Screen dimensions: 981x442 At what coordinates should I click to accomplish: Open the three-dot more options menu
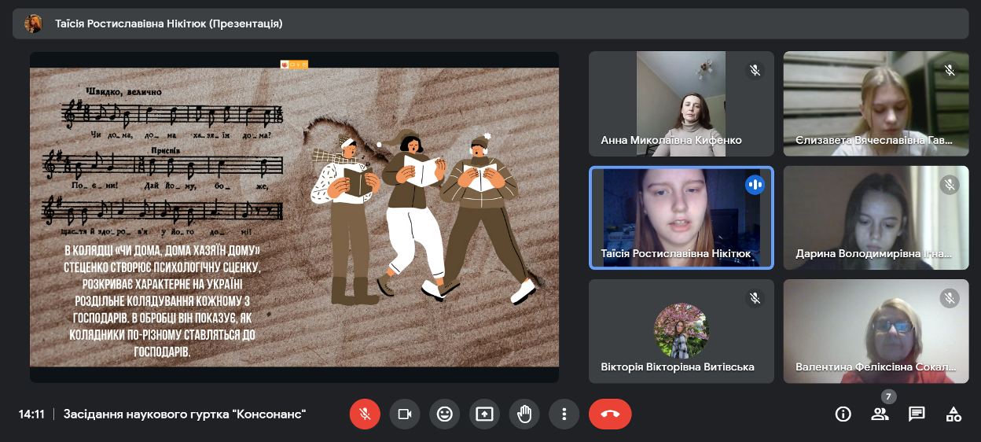tap(564, 414)
